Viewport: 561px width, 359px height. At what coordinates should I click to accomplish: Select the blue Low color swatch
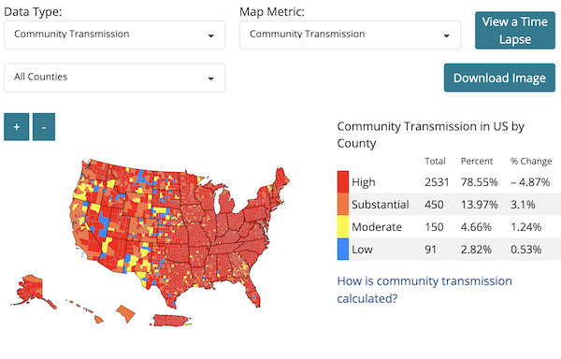pos(343,249)
